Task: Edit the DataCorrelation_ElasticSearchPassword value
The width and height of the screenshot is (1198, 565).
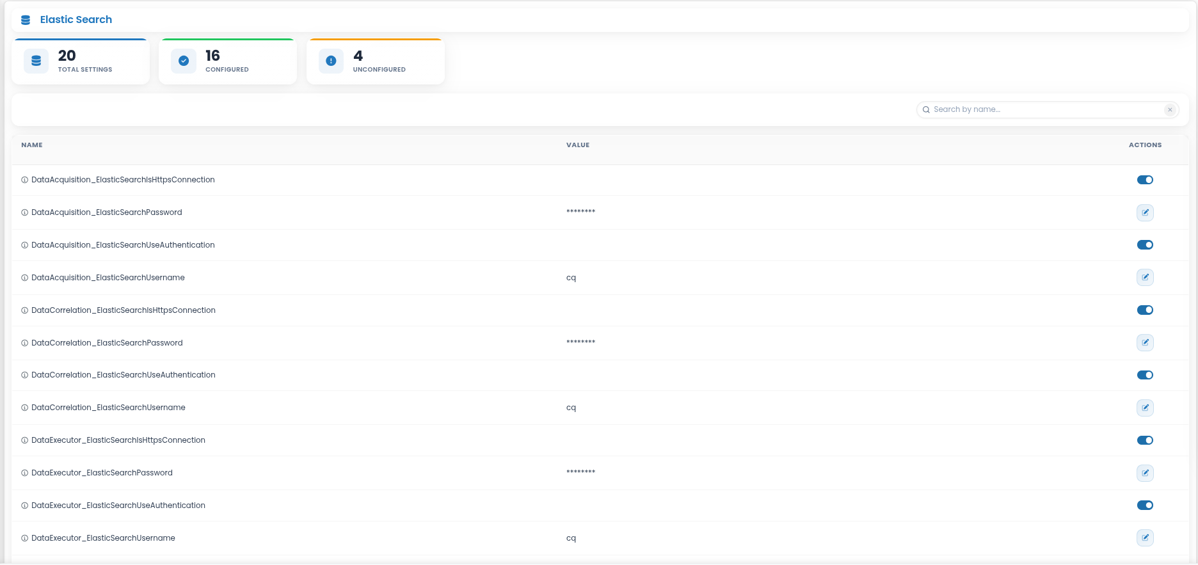Action: 1145,342
